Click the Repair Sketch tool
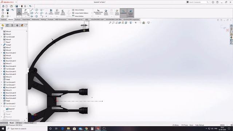Image resolution: width=233 pixels, height=131 pixels. (x=106, y=12)
